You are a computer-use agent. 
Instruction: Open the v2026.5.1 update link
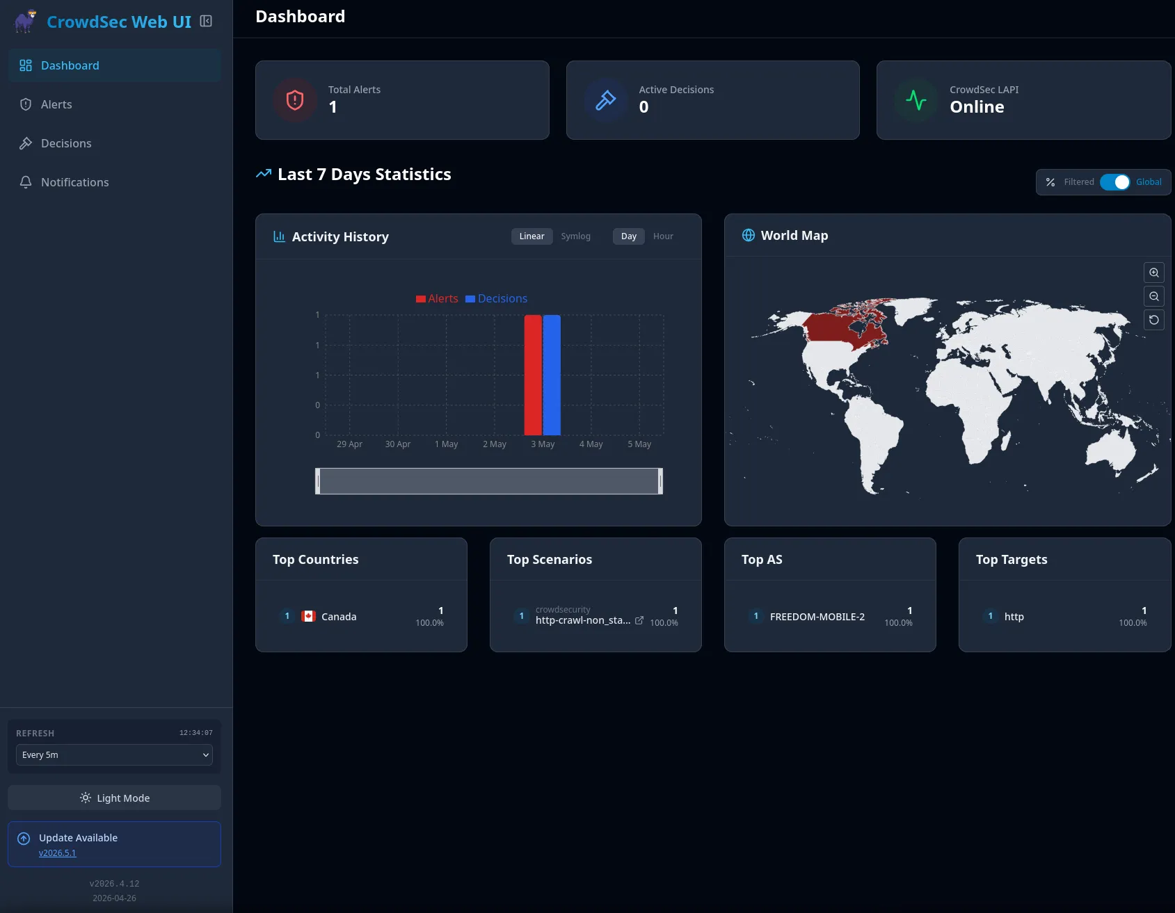(x=57, y=853)
